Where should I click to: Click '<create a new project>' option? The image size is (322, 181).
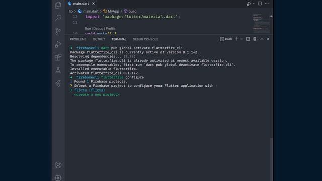[x=97, y=95]
